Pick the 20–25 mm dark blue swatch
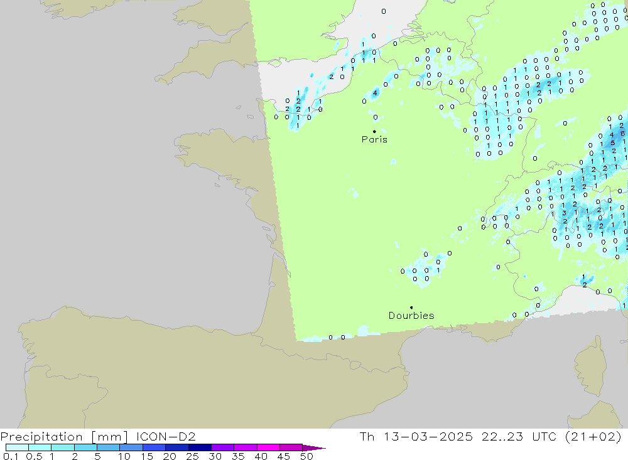 pyautogui.click(x=177, y=447)
